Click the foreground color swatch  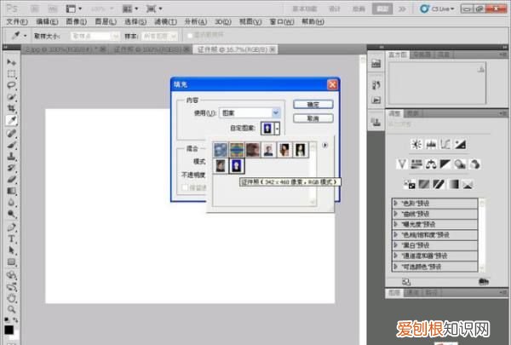pyautogui.click(x=9, y=329)
